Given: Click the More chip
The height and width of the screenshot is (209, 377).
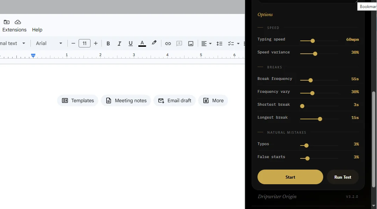Looking at the screenshot, I should click(213, 100).
